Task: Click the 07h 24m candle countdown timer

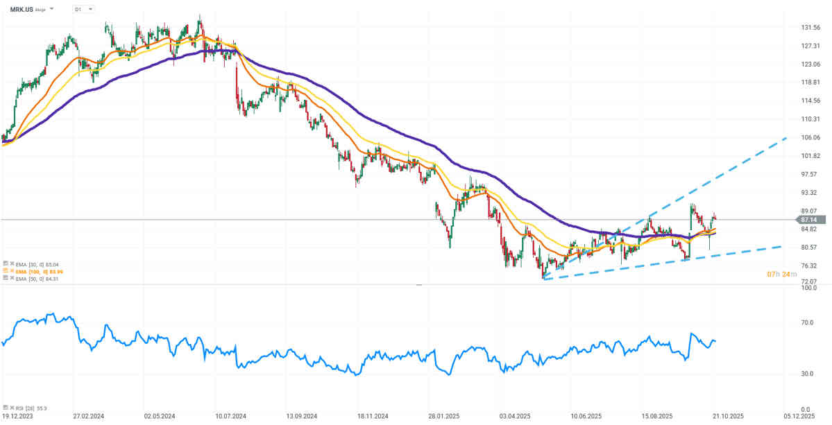Action: tap(781, 275)
